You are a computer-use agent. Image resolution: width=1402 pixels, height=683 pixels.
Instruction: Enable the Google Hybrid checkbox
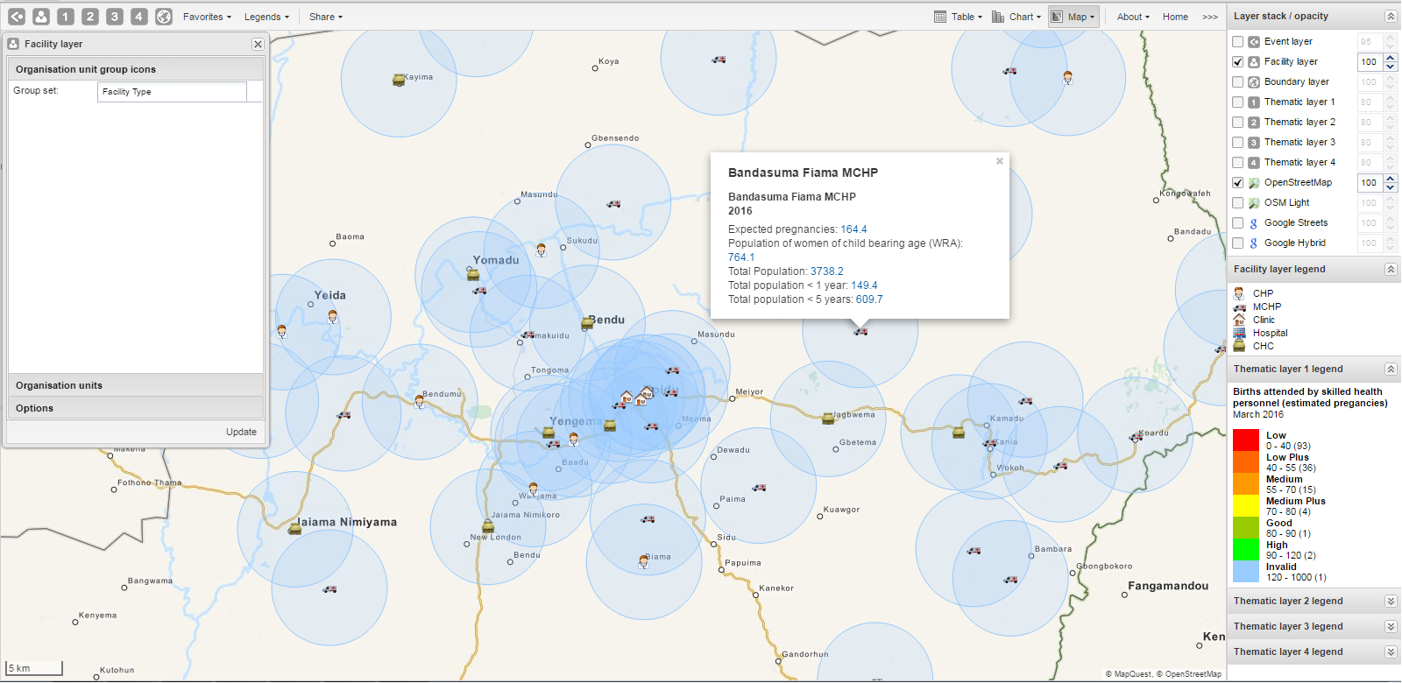pyautogui.click(x=1237, y=243)
